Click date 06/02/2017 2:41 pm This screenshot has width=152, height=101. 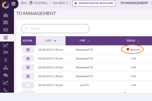(51, 59)
